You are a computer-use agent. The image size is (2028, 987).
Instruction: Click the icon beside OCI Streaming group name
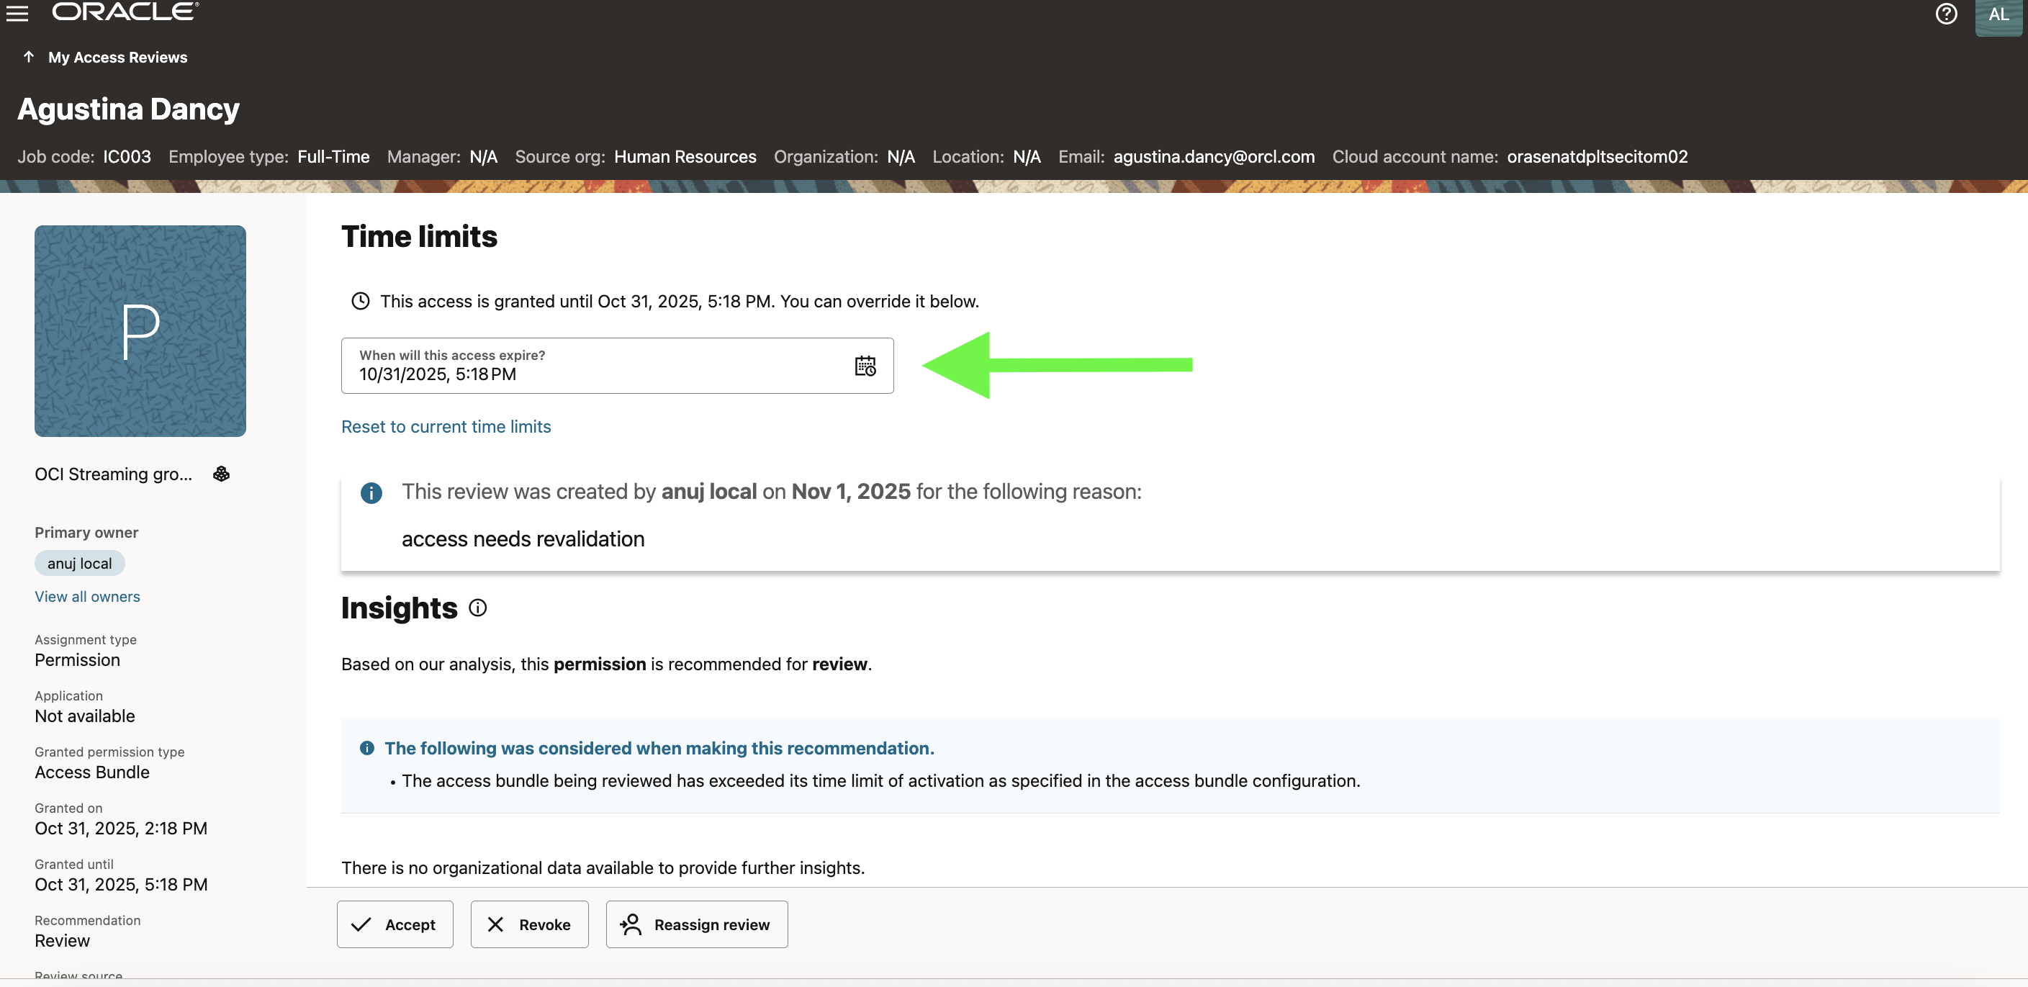pos(221,474)
